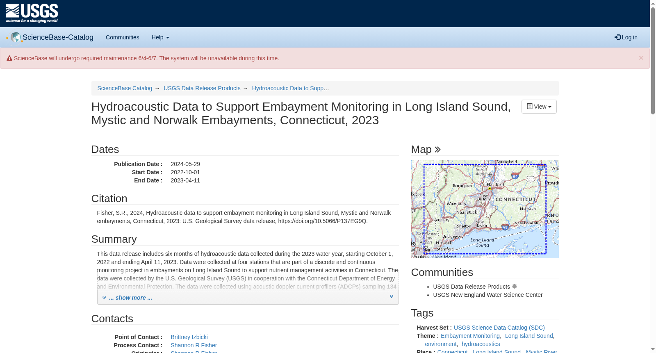Click the Start Date value 2022-10-01
656x353 pixels.
185,172
